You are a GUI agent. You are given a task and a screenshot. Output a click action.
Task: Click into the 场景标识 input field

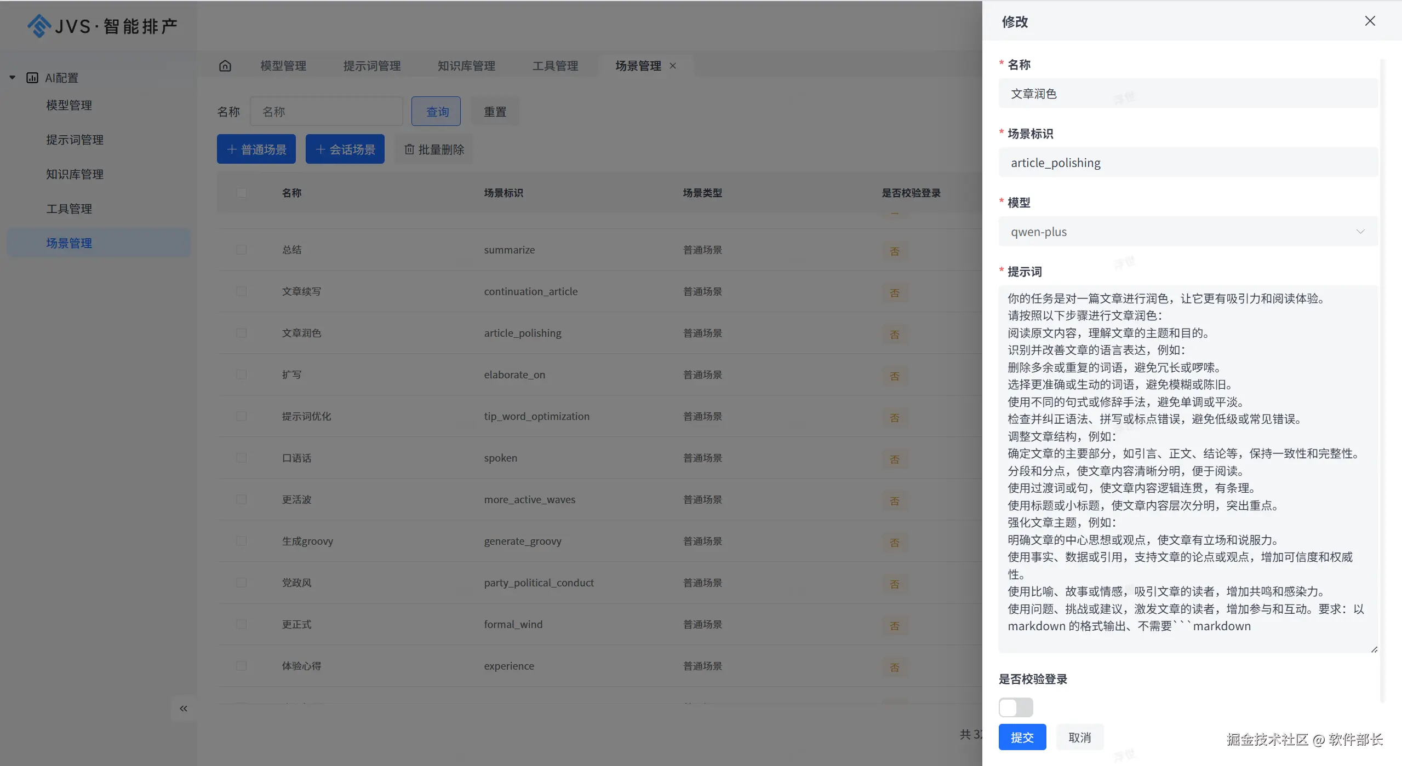(1188, 163)
